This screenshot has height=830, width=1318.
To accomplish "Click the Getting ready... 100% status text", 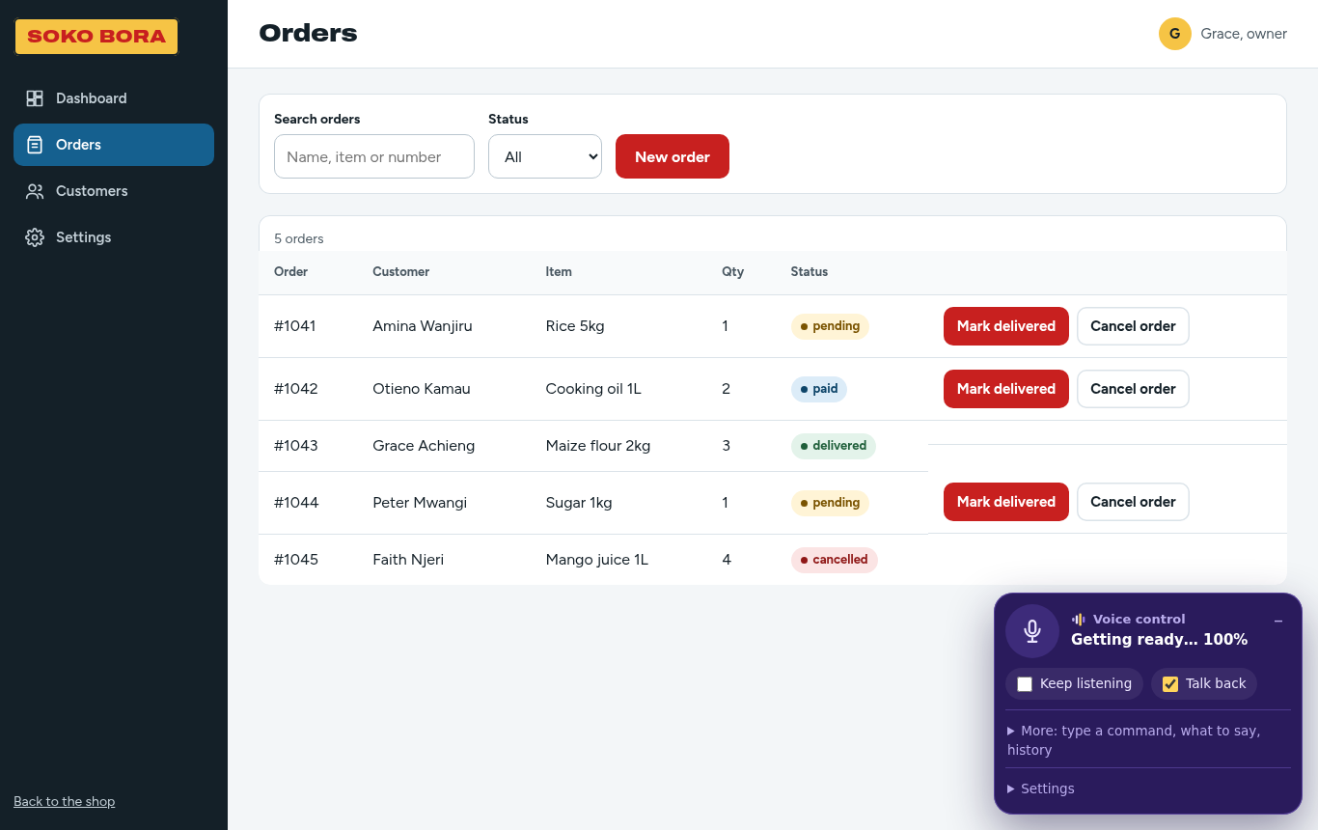I will pyautogui.click(x=1159, y=640).
